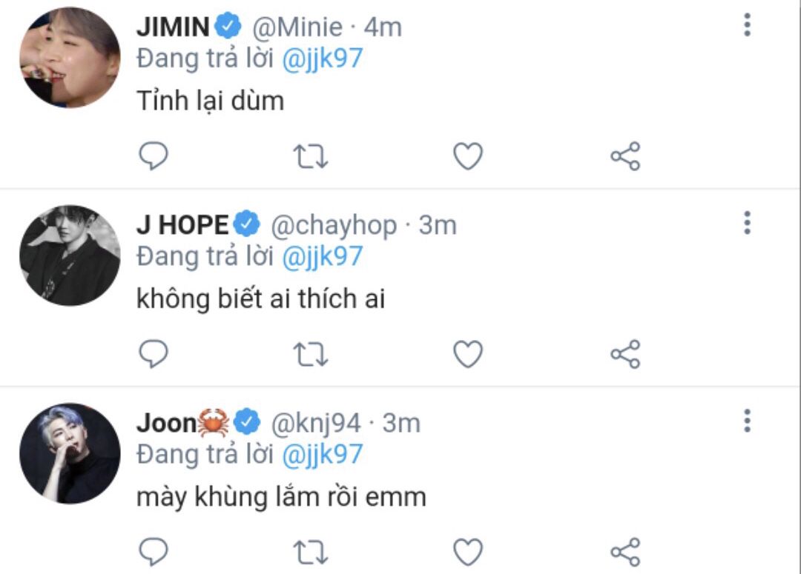This screenshot has height=574, width=801.
Task: Retweet JIMIN's tweet
Action: 311,156
